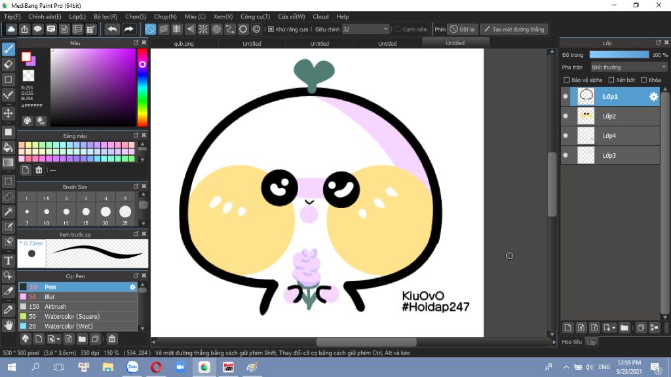
Task: Select the Watercolor (Wet) brush
Action: pyautogui.click(x=77, y=327)
